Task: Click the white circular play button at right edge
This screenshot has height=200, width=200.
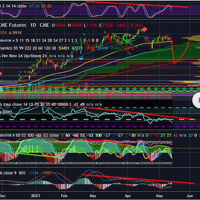Action: (x=196, y=100)
